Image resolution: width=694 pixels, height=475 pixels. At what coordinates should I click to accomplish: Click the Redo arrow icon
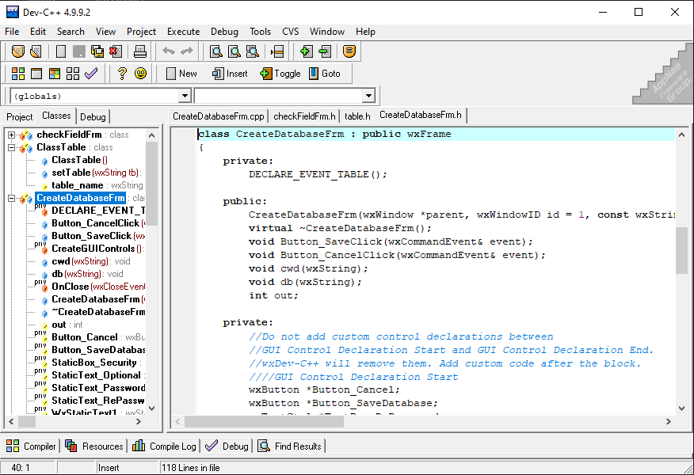pyautogui.click(x=187, y=51)
